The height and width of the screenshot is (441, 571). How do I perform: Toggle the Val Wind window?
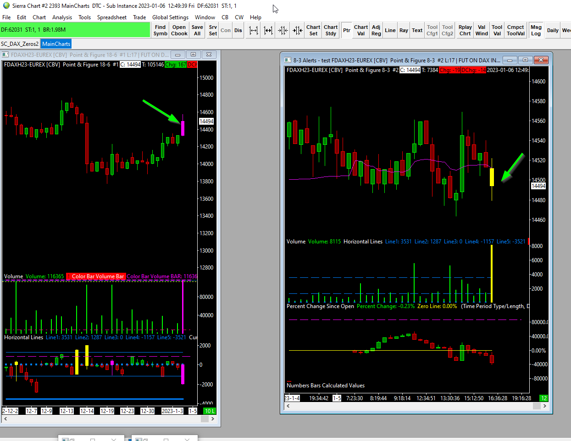click(x=482, y=30)
